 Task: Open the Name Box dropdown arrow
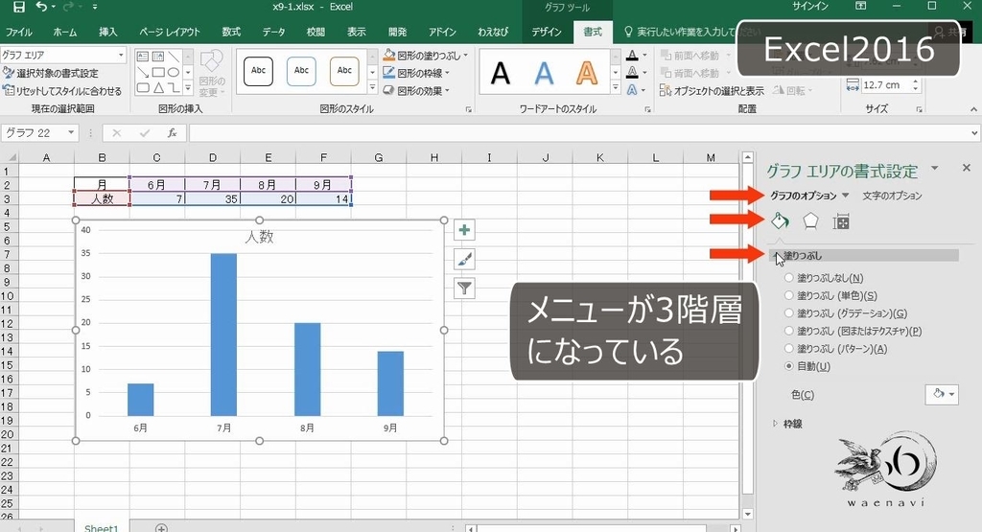pos(71,132)
